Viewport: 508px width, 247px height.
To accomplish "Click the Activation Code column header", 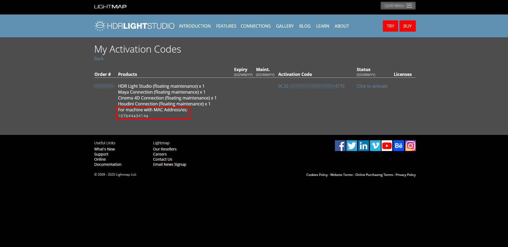I will [x=295, y=74].
